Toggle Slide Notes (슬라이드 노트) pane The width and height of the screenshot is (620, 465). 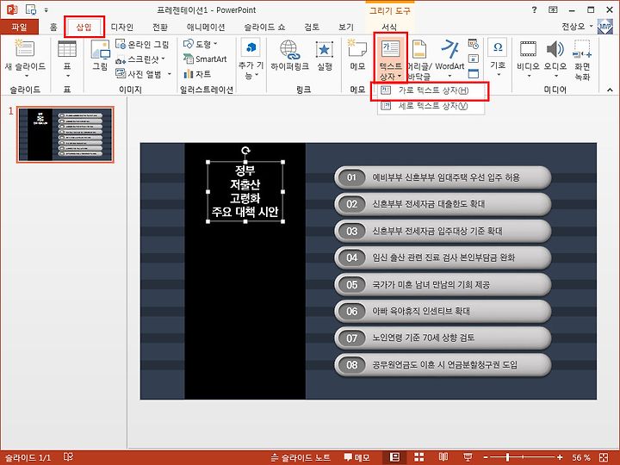301,457
